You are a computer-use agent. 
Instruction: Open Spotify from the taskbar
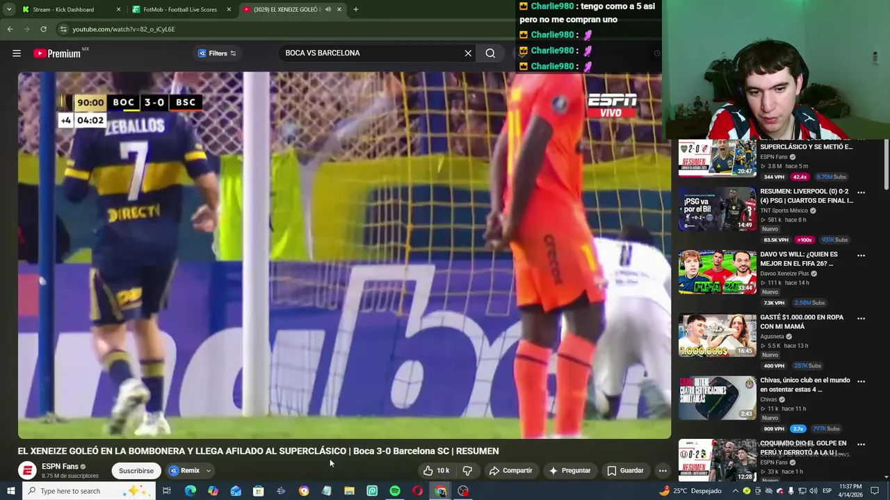(x=394, y=491)
